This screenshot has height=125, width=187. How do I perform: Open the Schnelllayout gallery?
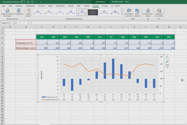point(19,12)
